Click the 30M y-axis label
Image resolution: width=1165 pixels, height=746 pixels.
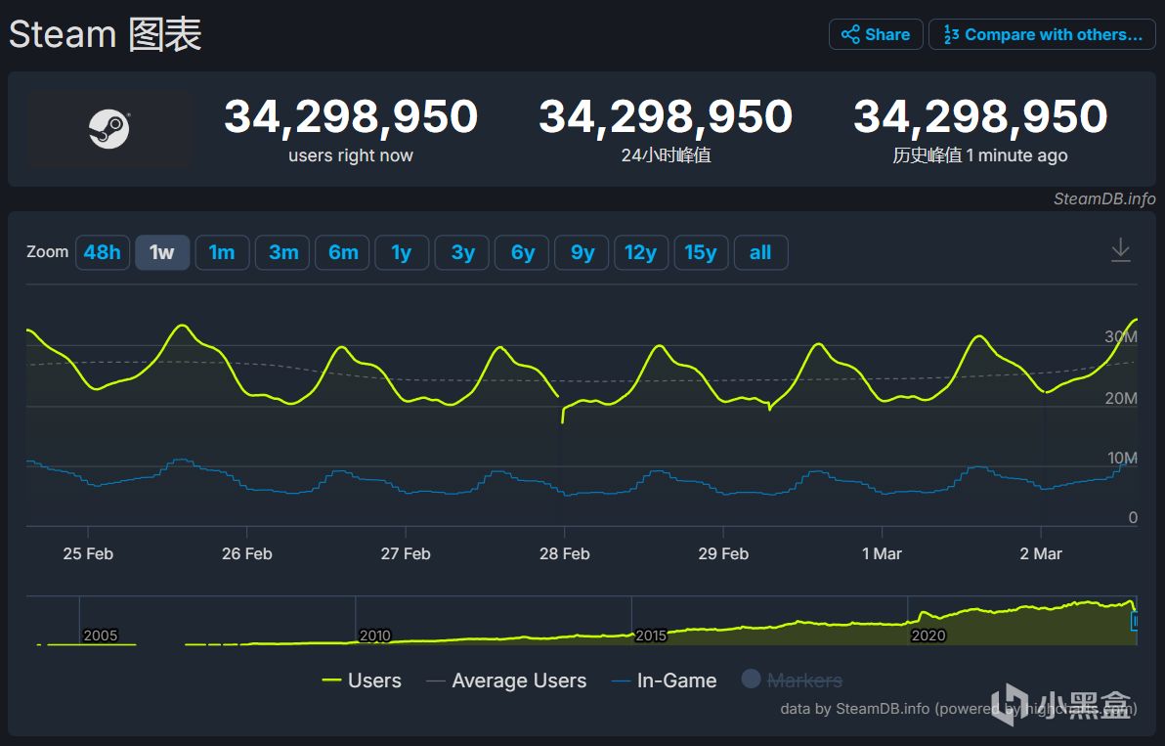point(1120,336)
